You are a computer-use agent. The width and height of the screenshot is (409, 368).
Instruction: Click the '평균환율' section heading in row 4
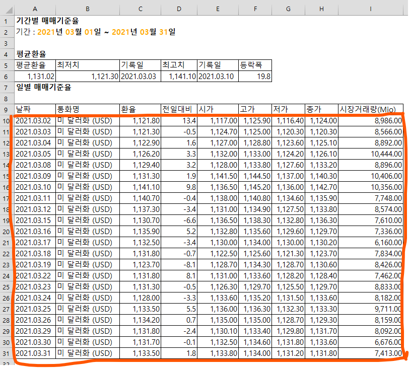coord(31,54)
